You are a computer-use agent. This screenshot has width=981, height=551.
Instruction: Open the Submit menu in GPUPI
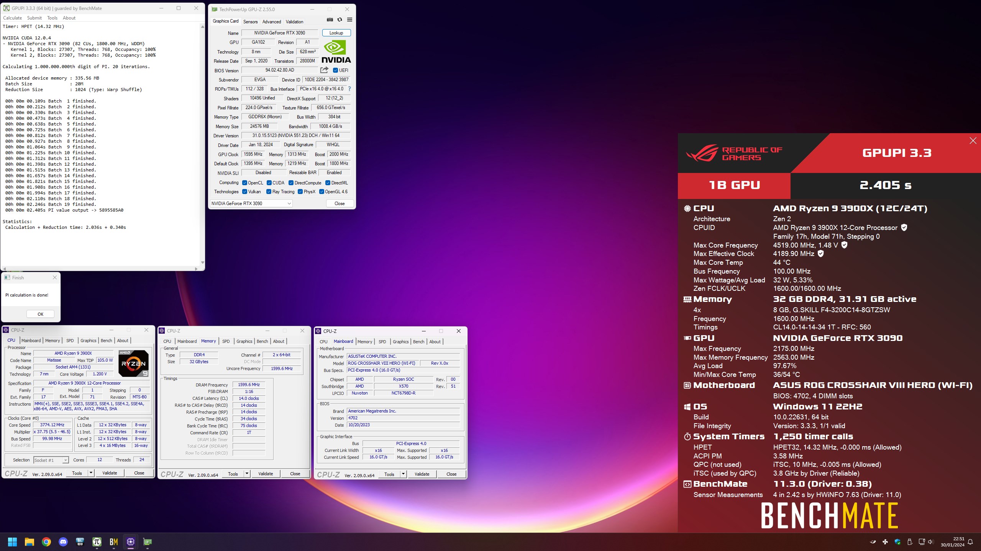pos(34,18)
